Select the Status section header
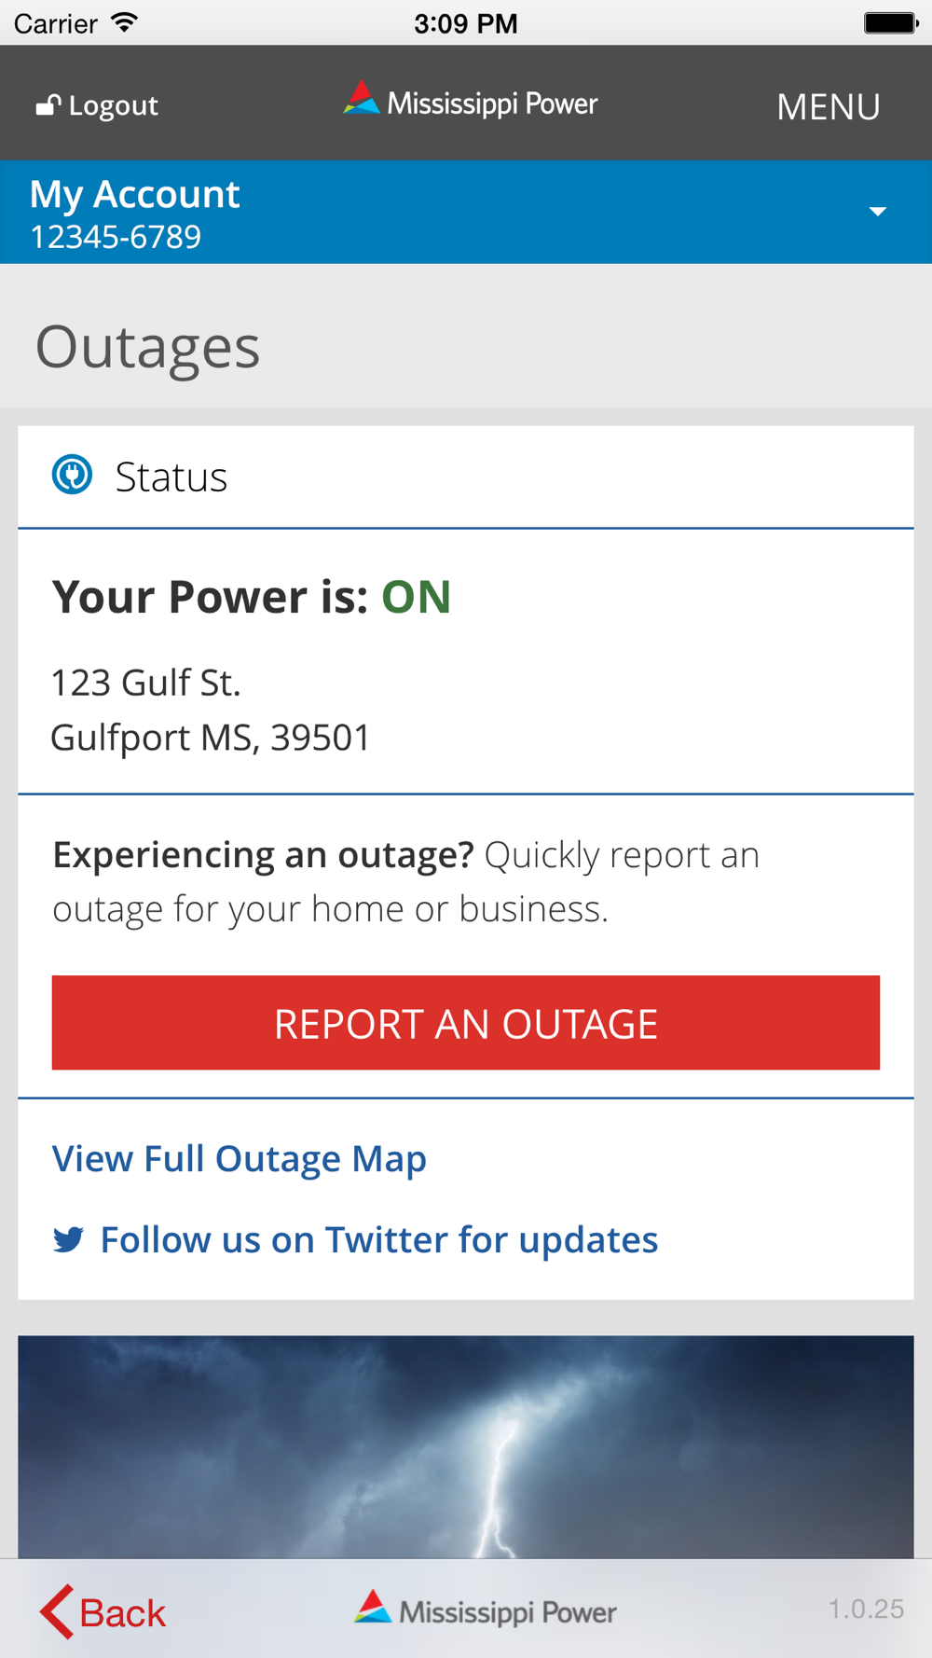Screen dimensions: 932x1658 tap(466, 477)
